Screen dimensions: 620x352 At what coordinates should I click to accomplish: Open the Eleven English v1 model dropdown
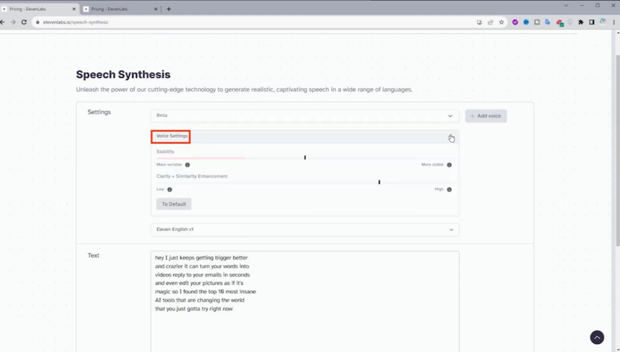[305, 230]
